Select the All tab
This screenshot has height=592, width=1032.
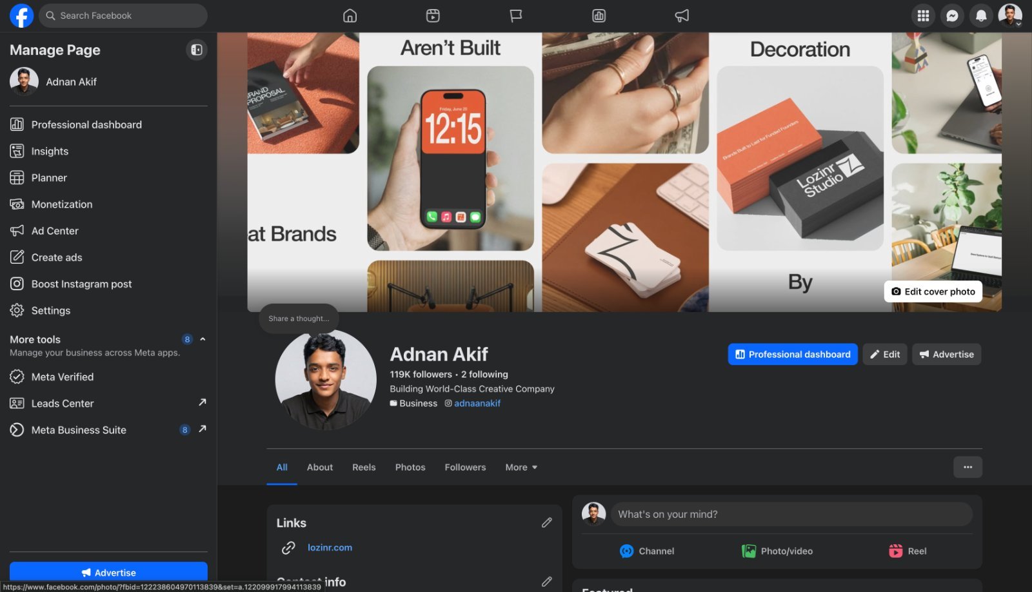(282, 467)
